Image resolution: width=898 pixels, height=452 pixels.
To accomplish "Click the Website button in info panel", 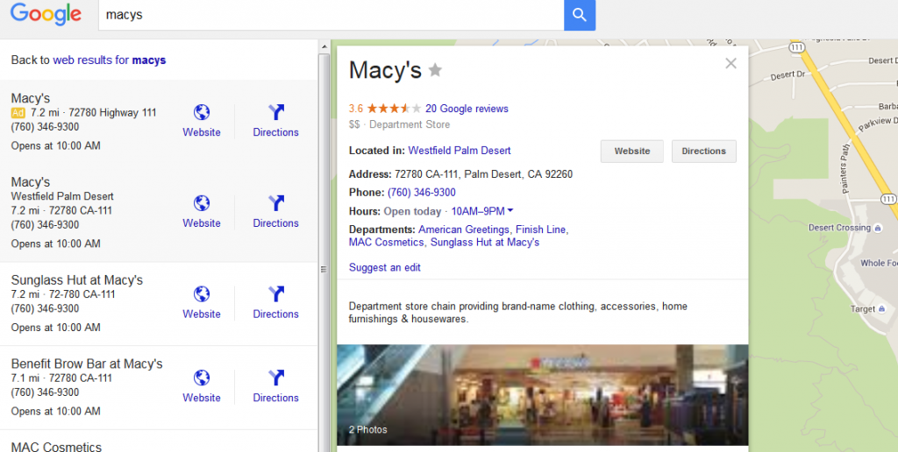I will click(x=631, y=151).
